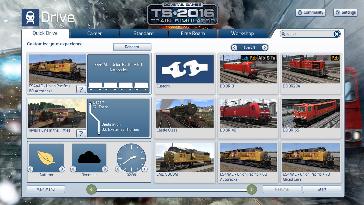Click the Depart 12. Torre entry

[x=100, y=105]
